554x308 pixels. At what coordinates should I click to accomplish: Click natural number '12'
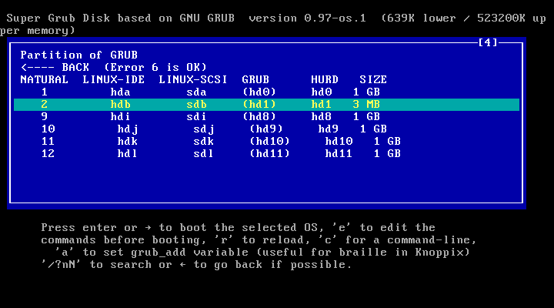48,154
